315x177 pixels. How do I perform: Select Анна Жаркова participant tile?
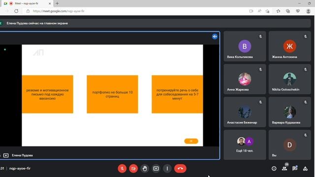coord(245,79)
